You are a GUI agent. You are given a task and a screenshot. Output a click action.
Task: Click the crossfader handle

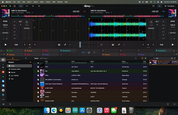point(80,45)
